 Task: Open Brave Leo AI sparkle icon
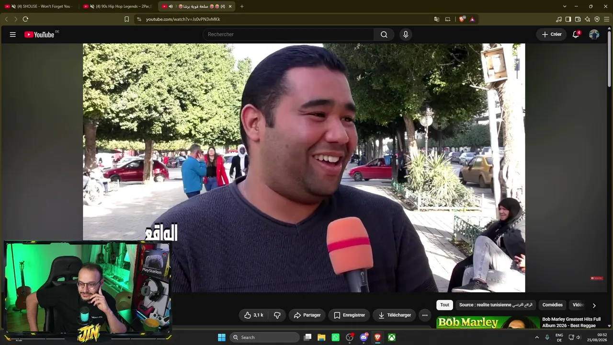588,19
